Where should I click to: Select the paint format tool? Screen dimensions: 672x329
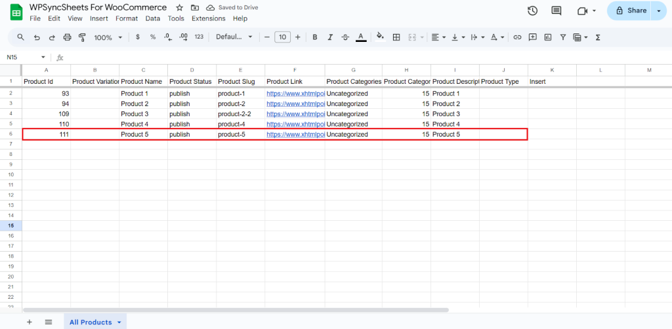(82, 37)
